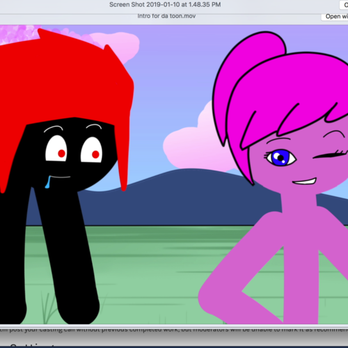Click the cropped button above "Open wi..."
The width and height of the screenshot is (348, 348).
point(344,5)
